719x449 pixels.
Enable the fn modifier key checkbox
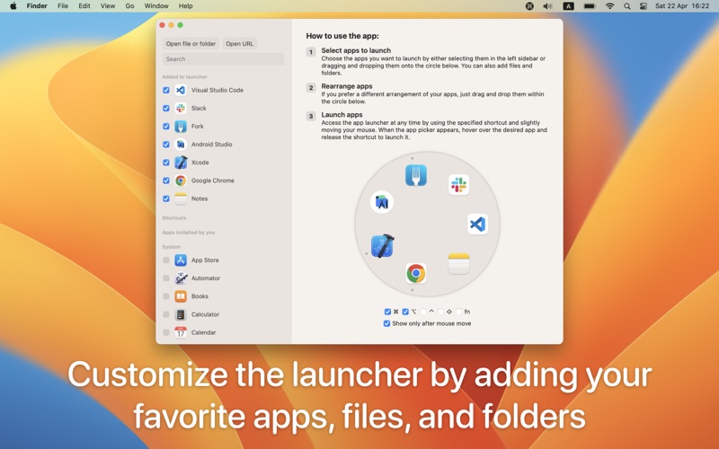point(459,312)
